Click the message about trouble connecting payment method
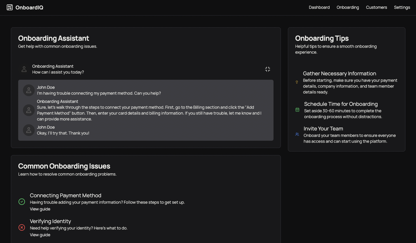This screenshot has height=243, width=416. click(x=99, y=93)
